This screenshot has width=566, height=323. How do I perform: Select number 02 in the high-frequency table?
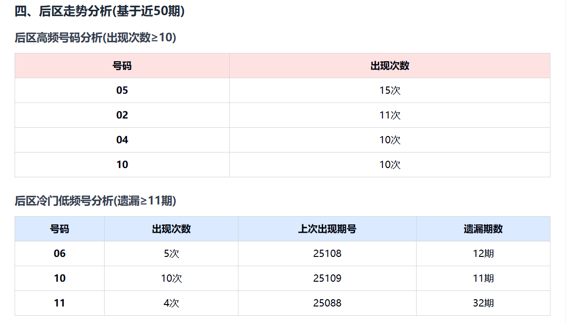(x=122, y=115)
